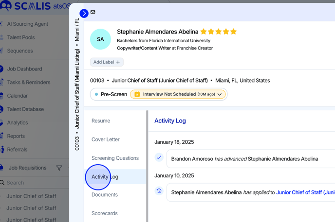Open the Resume tab

(x=101, y=121)
